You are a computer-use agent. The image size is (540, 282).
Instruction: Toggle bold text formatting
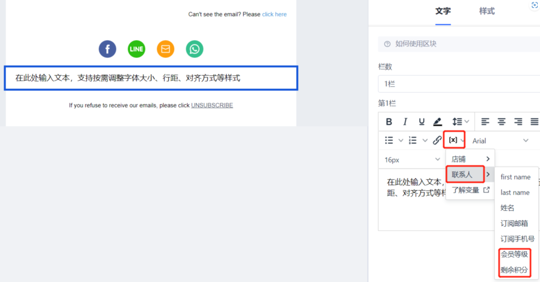[x=389, y=122]
